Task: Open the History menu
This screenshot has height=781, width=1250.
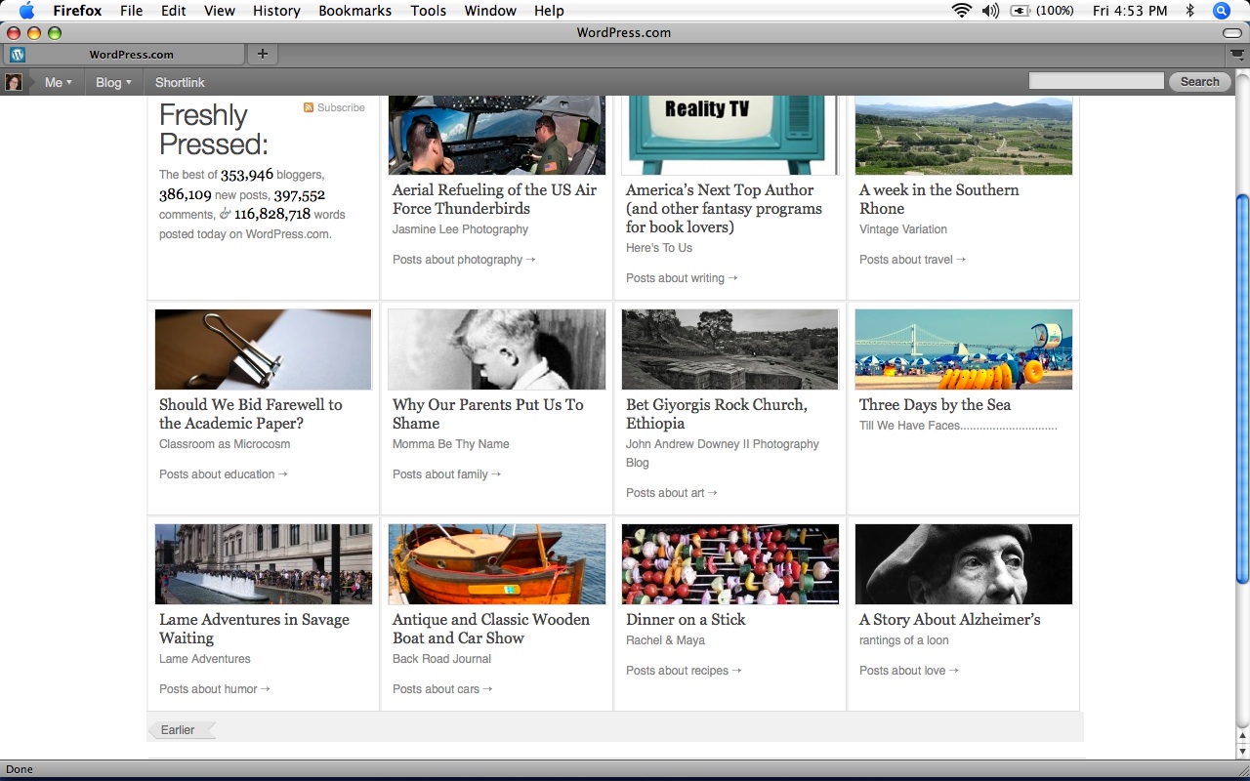Action: pos(276,11)
